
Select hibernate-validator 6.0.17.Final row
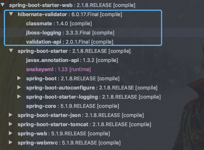click(70, 14)
